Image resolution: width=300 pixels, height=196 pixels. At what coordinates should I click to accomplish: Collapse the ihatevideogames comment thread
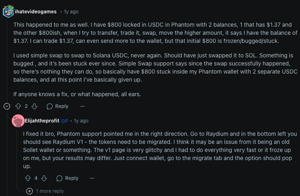click(7, 106)
